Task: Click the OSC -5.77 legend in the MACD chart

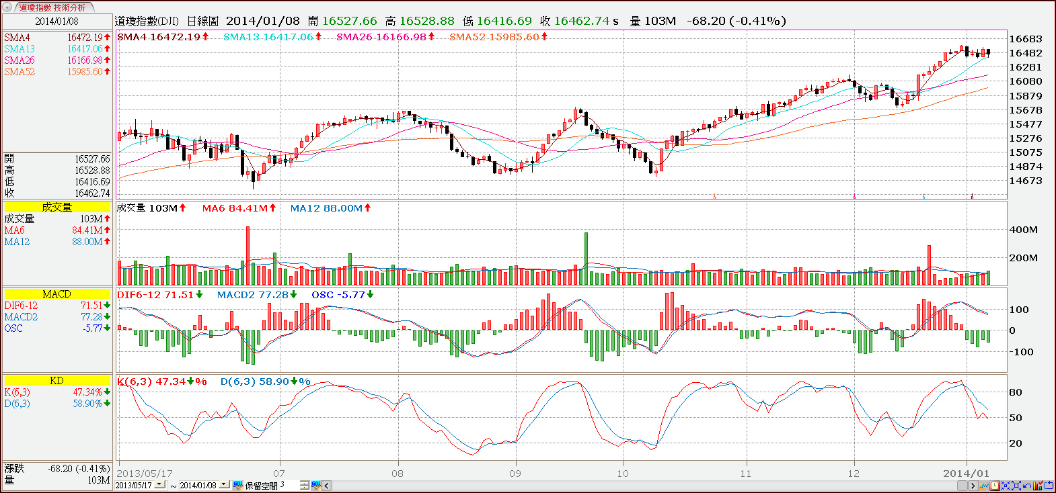Action: (342, 295)
